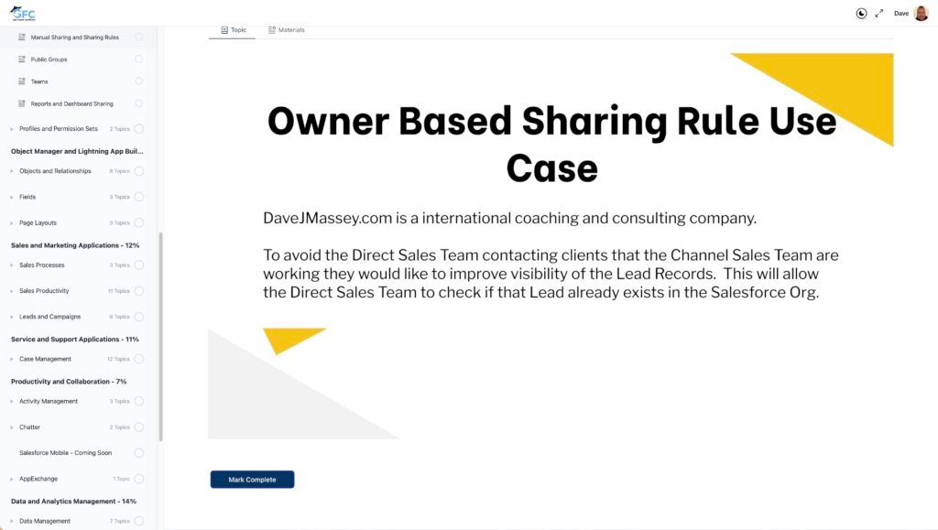This screenshot has height=530, width=938.
Task: Toggle the Chatter completion circle
Action: (139, 427)
